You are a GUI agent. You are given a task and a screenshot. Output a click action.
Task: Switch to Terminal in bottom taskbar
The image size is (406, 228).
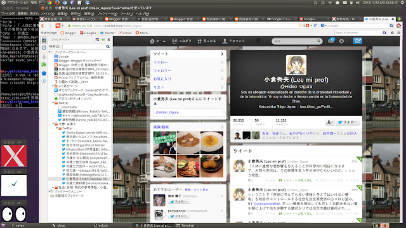pos(185,225)
